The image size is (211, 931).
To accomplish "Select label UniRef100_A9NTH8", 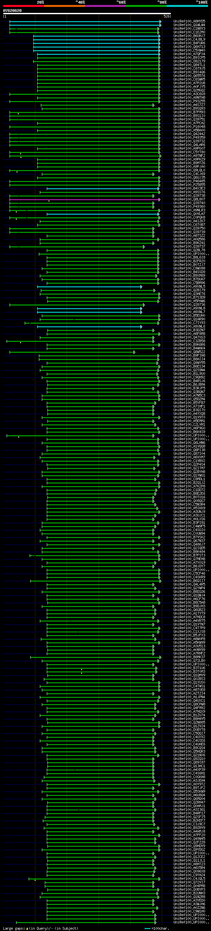I will [189, 97].
